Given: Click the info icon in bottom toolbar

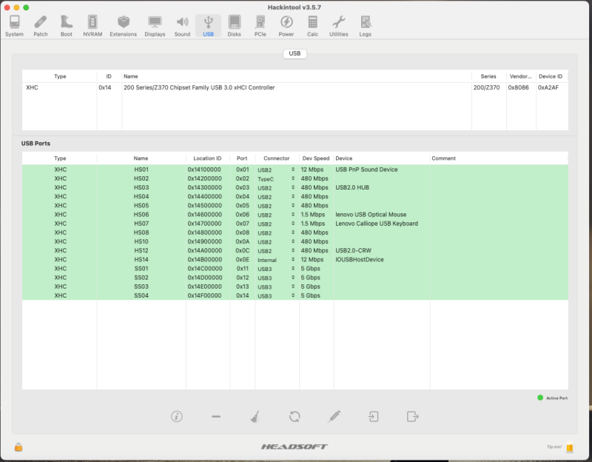Looking at the screenshot, I should tap(176, 416).
